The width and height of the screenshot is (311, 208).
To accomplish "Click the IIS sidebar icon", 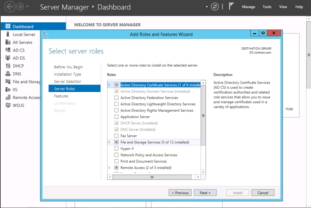I will coord(8,89).
